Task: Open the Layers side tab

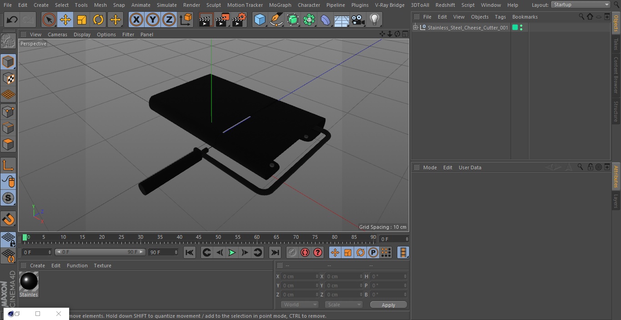Action: pyautogui.click(x=616, y=201)
